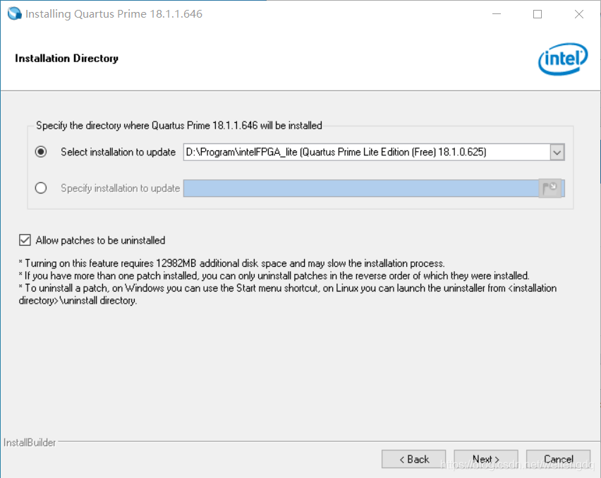Select the 'Select installation to update' radio button
Viewport: 601px width, 478px height.
point(41,152)
